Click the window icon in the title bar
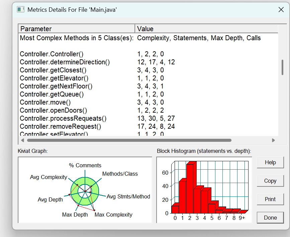The width and height of the screenshot is (290, 237). click(20, 9)
